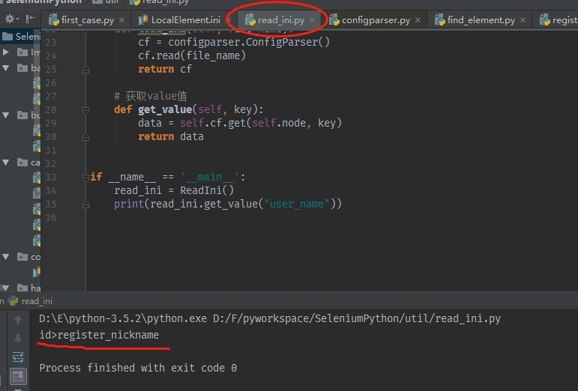This screenshot has width=578, height=391.
Task: Fold the get_value method at line 28
Action: click(85, 109)
